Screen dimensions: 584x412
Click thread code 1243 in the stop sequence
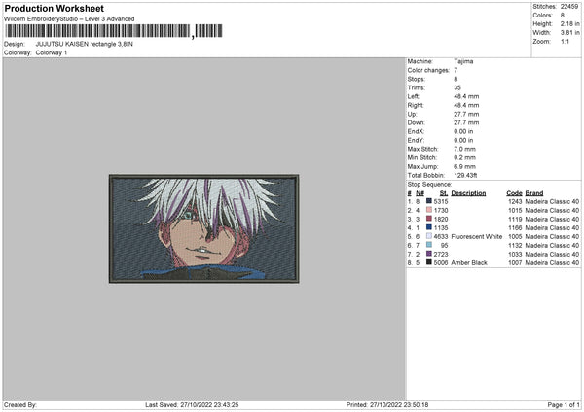point(515,201)
